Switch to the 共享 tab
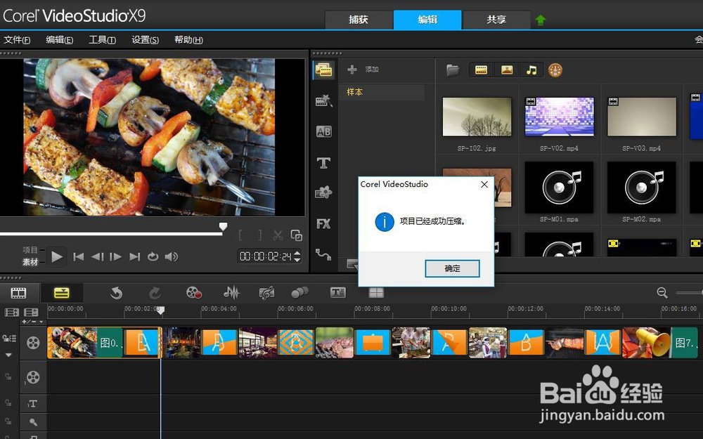Screen dimensions: 703x439 click(x=496, y=20)
